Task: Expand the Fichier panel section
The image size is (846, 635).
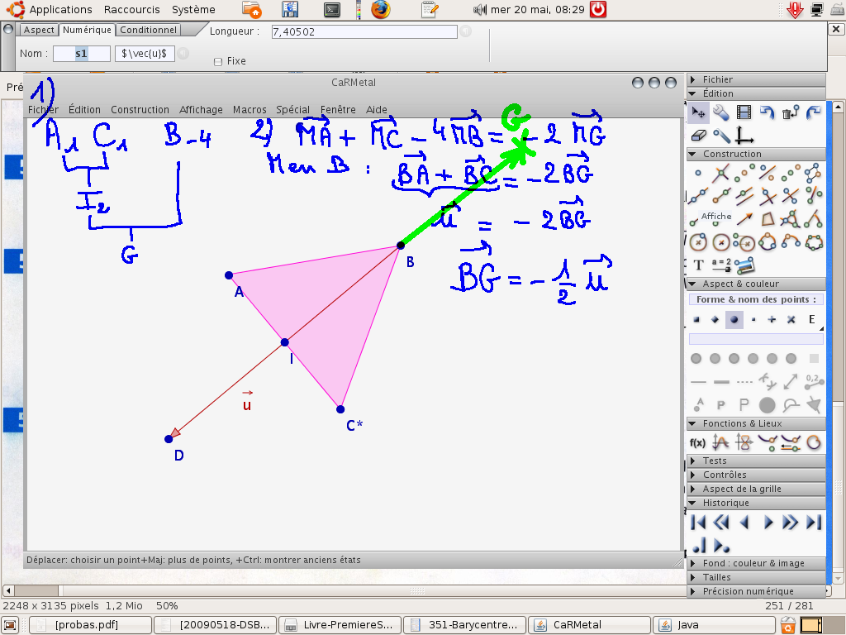Action: (x=717, y=79)
